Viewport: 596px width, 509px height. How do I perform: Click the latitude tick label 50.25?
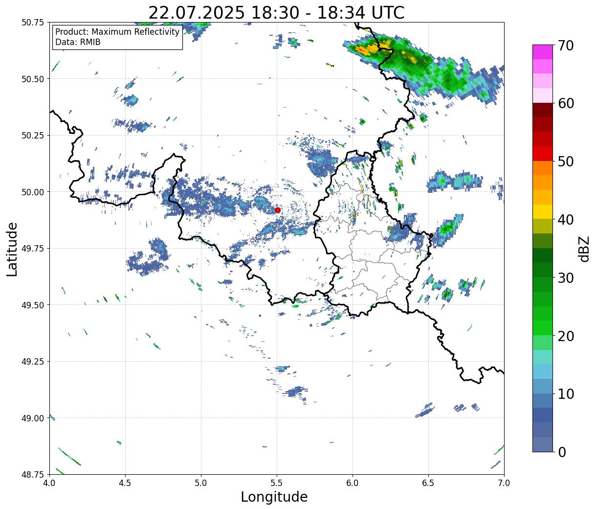pyautogui.click(x=33, y=136)
